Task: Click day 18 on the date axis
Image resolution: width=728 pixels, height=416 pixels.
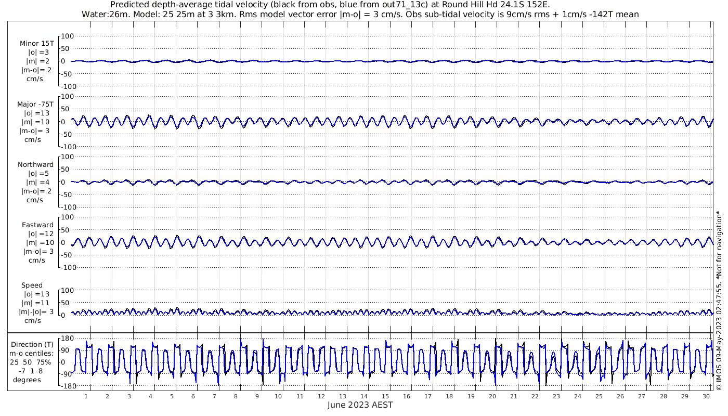Action: click(x=449, y=396)
